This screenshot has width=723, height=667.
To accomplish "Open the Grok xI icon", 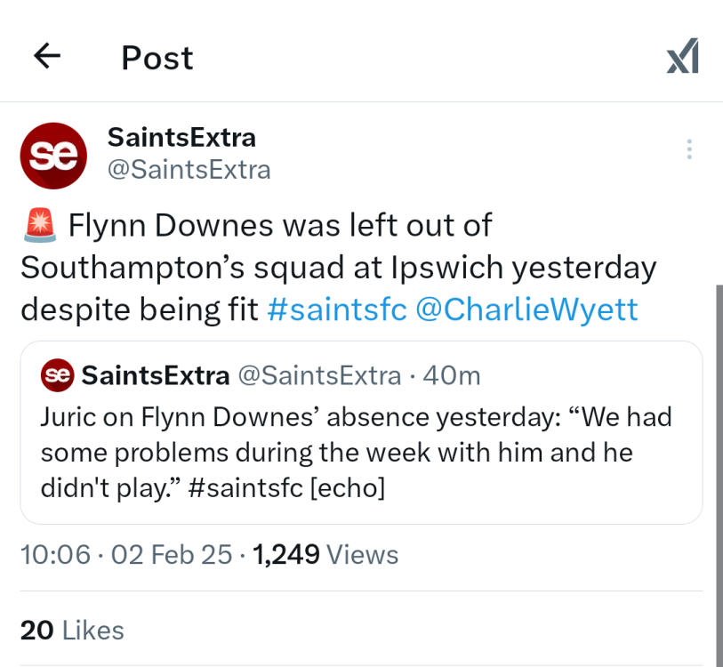I will pyautogui.click(x=682, y=58).
